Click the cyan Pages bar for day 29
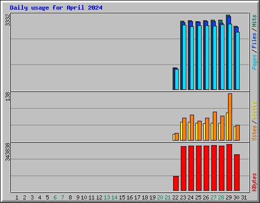Viewport: 260px width, 203px height. pyautogui.click(x=230, y=57)
